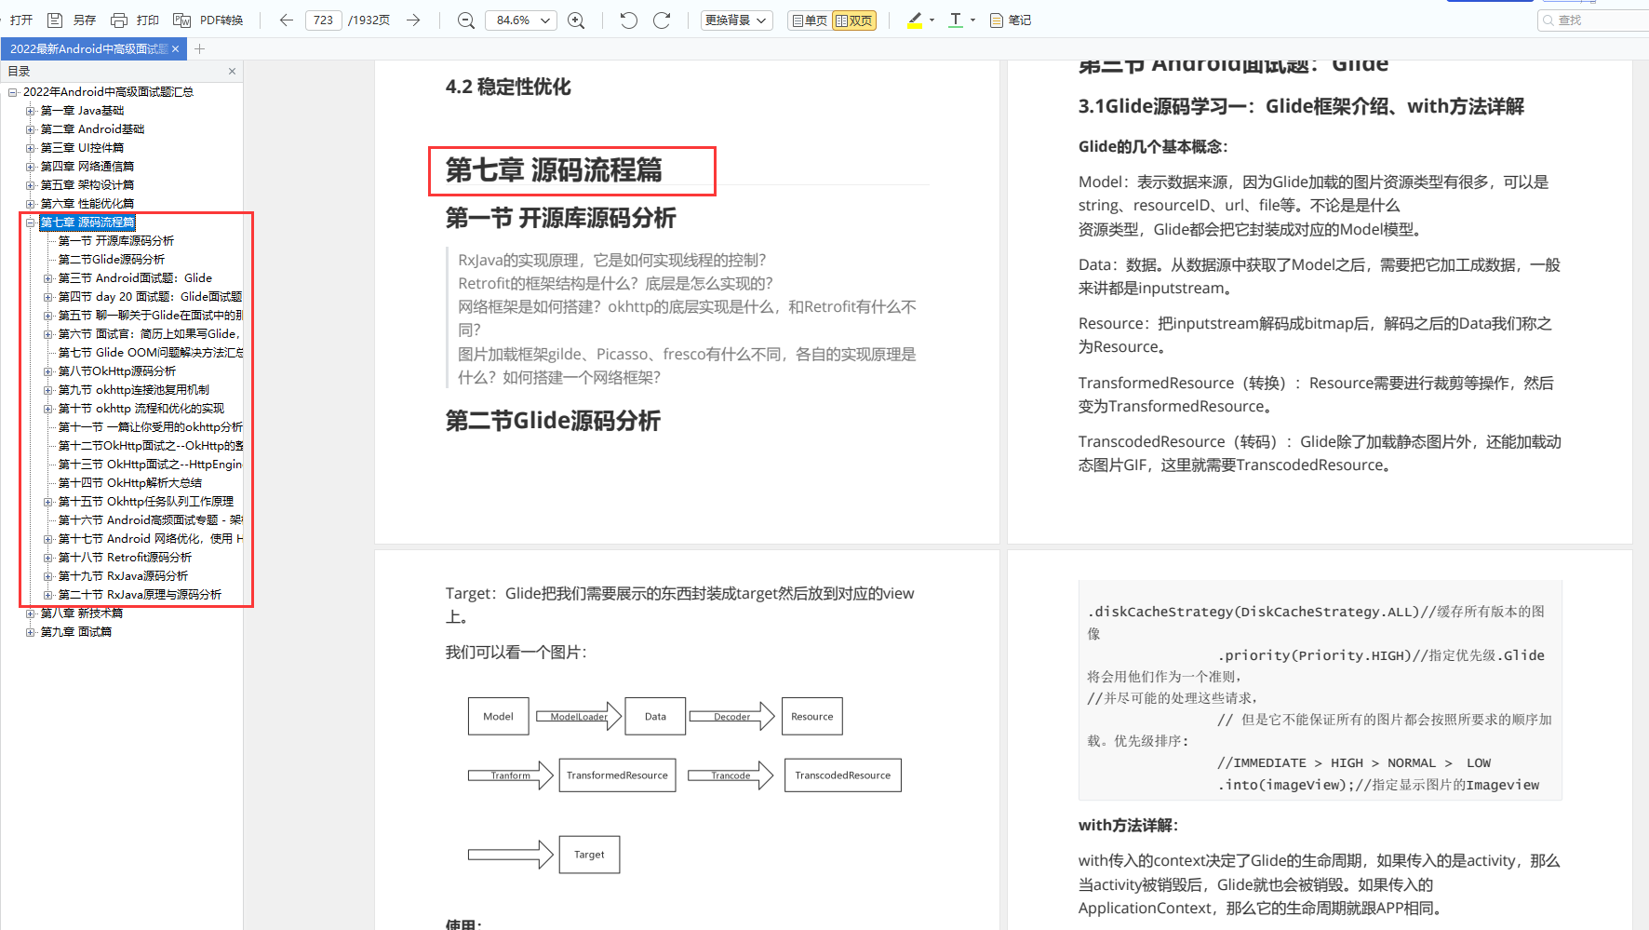The width and height of the screenshot is (1649, 930).
Task: Open 第十八节 Retrofit源码分析 entry
Action: click(125, 558)
